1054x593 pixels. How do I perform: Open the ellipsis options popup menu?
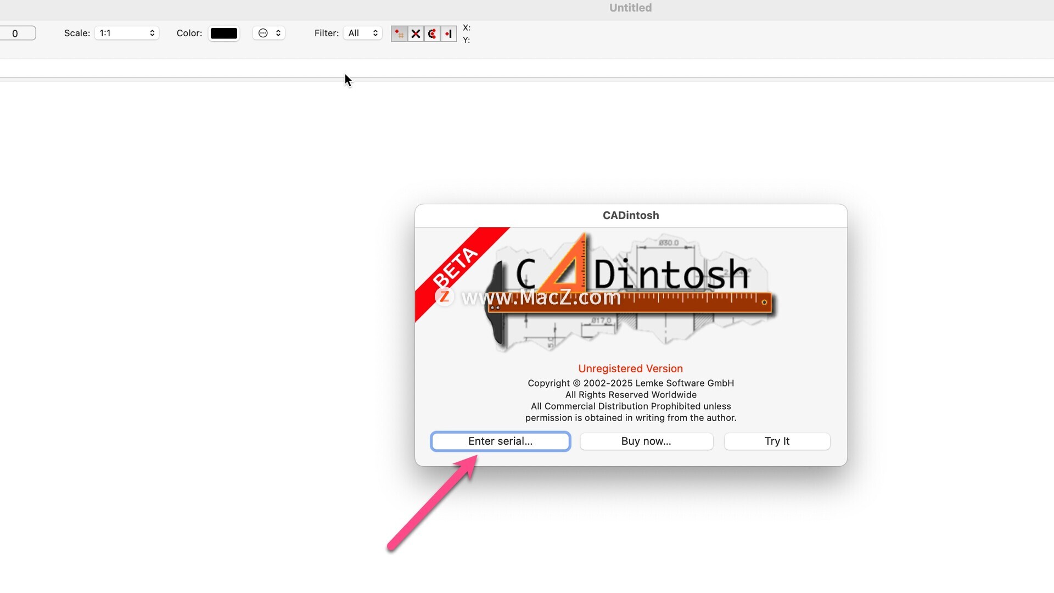pos(268,33)
